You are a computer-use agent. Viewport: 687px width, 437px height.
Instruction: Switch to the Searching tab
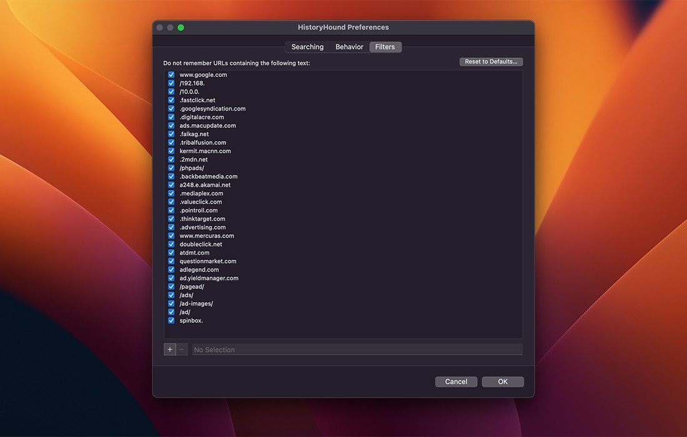(x=307, y=46)
